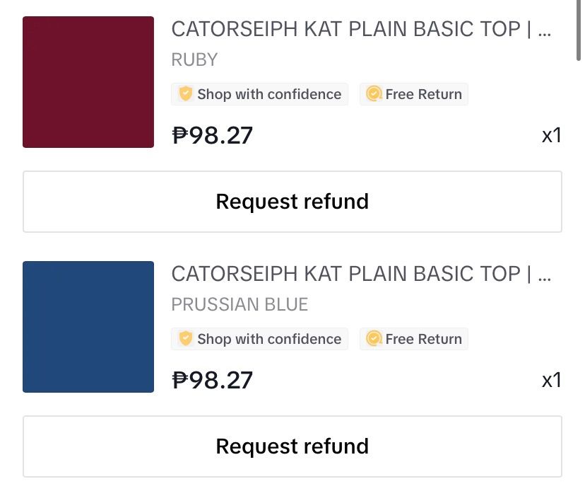The width and height of the screenshot is (585, 496).
Task: Open the Ruby CATORSEIPH KAT product title
Action: 362,29
